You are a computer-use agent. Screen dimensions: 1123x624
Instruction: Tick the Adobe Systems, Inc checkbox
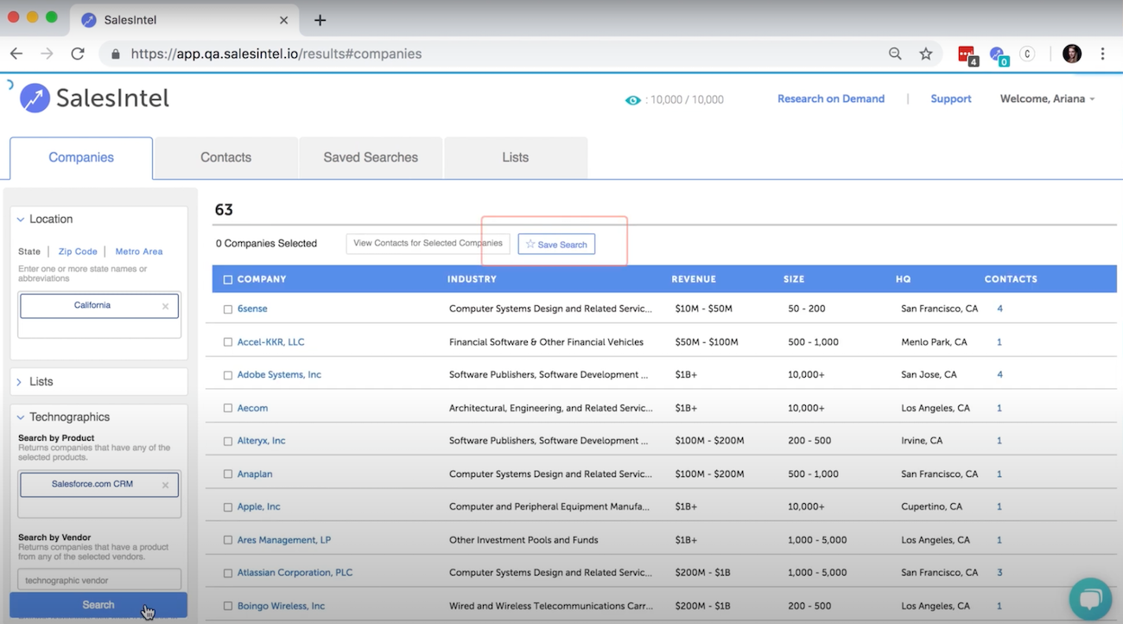click(228, 375)
